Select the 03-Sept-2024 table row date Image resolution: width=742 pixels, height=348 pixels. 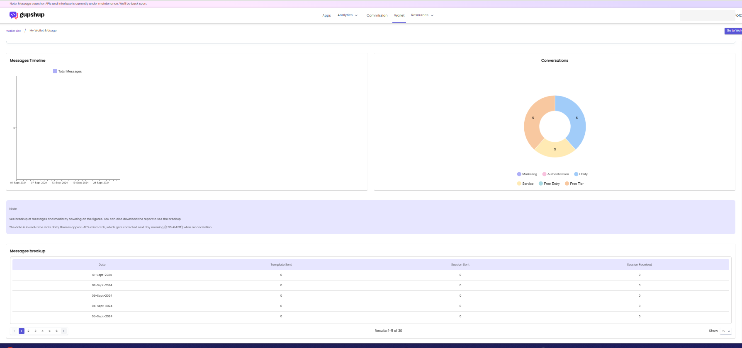[102, 296]
